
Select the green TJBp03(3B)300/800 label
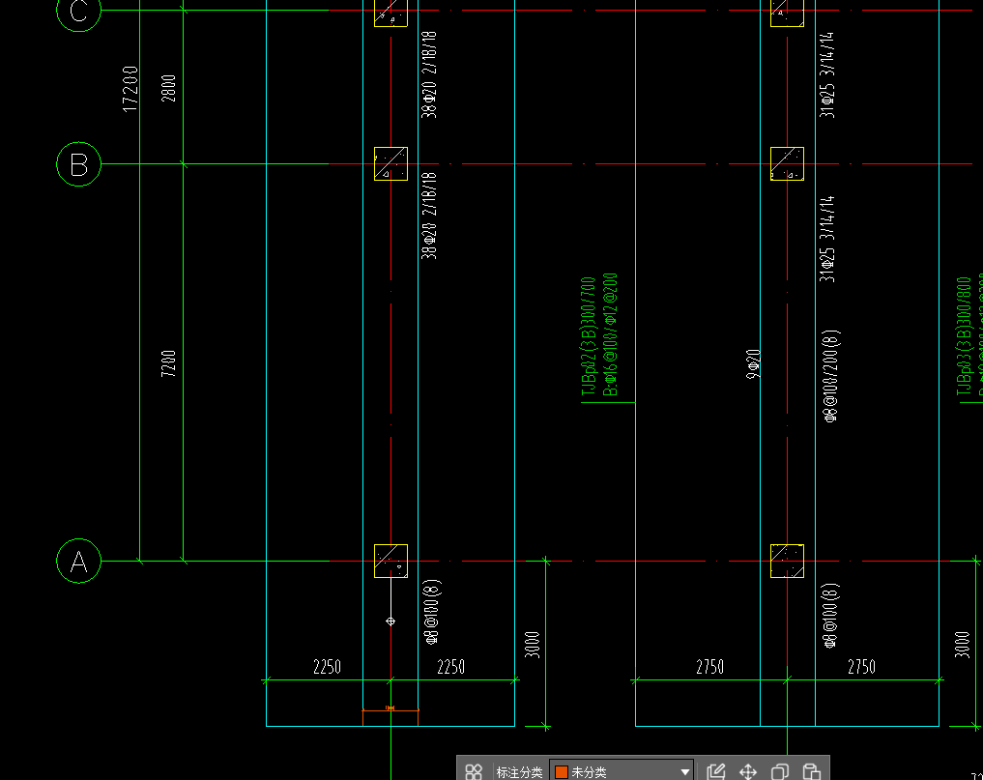pyautogui.click(x=964, y=336)
